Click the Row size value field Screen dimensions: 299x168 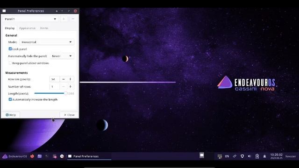coord(55,79)
